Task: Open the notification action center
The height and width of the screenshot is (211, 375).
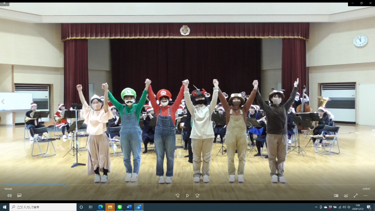Action: pyautogui.click(x=369, y=207)
